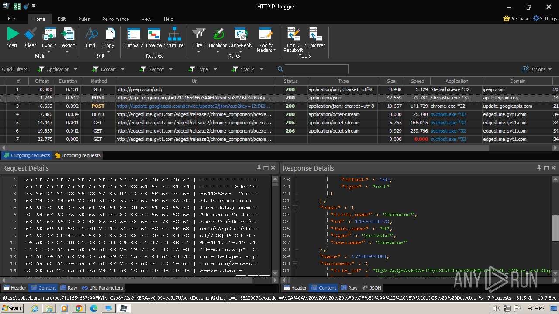Viewport: 559px width, 314px height.
Task: Open the Highlight rules tool
Action: tap(217, 40)
